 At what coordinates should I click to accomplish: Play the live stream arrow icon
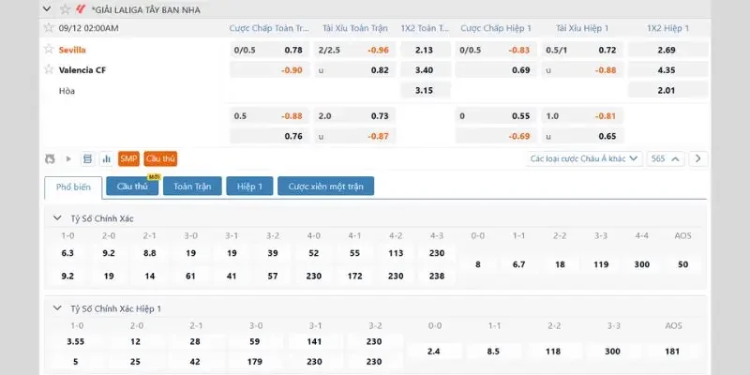click(x=68, y=158)
